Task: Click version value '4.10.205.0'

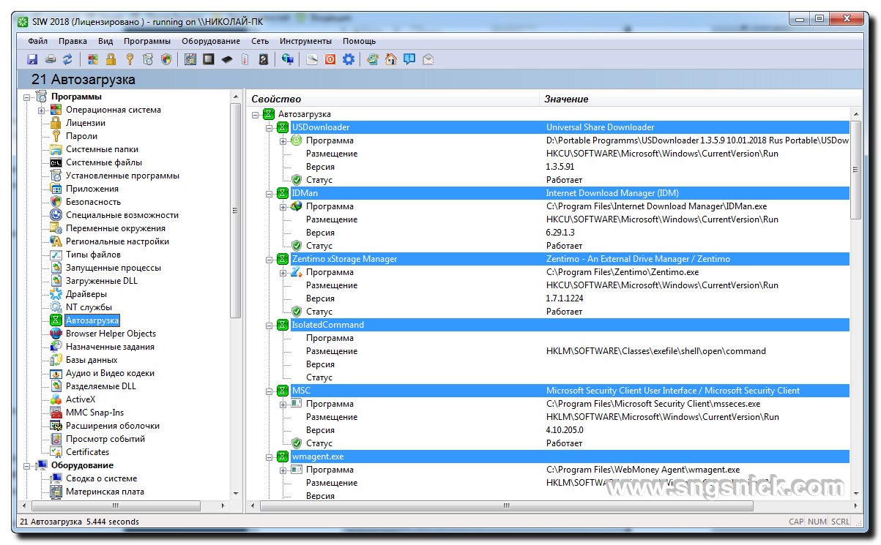Action: [x=565, y=430]
